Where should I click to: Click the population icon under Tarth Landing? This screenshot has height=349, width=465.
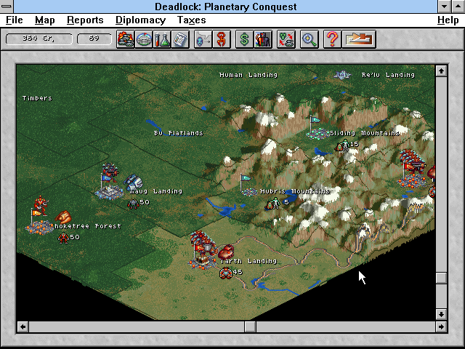pyautogui.click(x=226, y=273)
